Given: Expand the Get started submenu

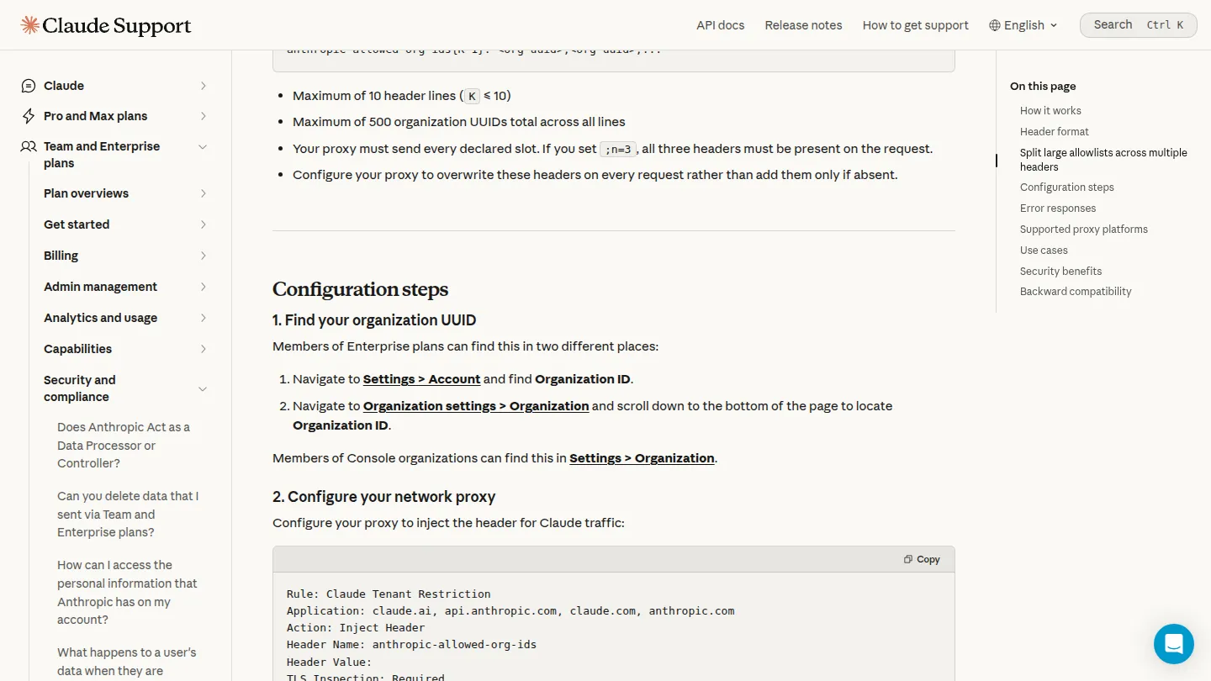Looking at the screenshot, I should [x=204, y=224].
